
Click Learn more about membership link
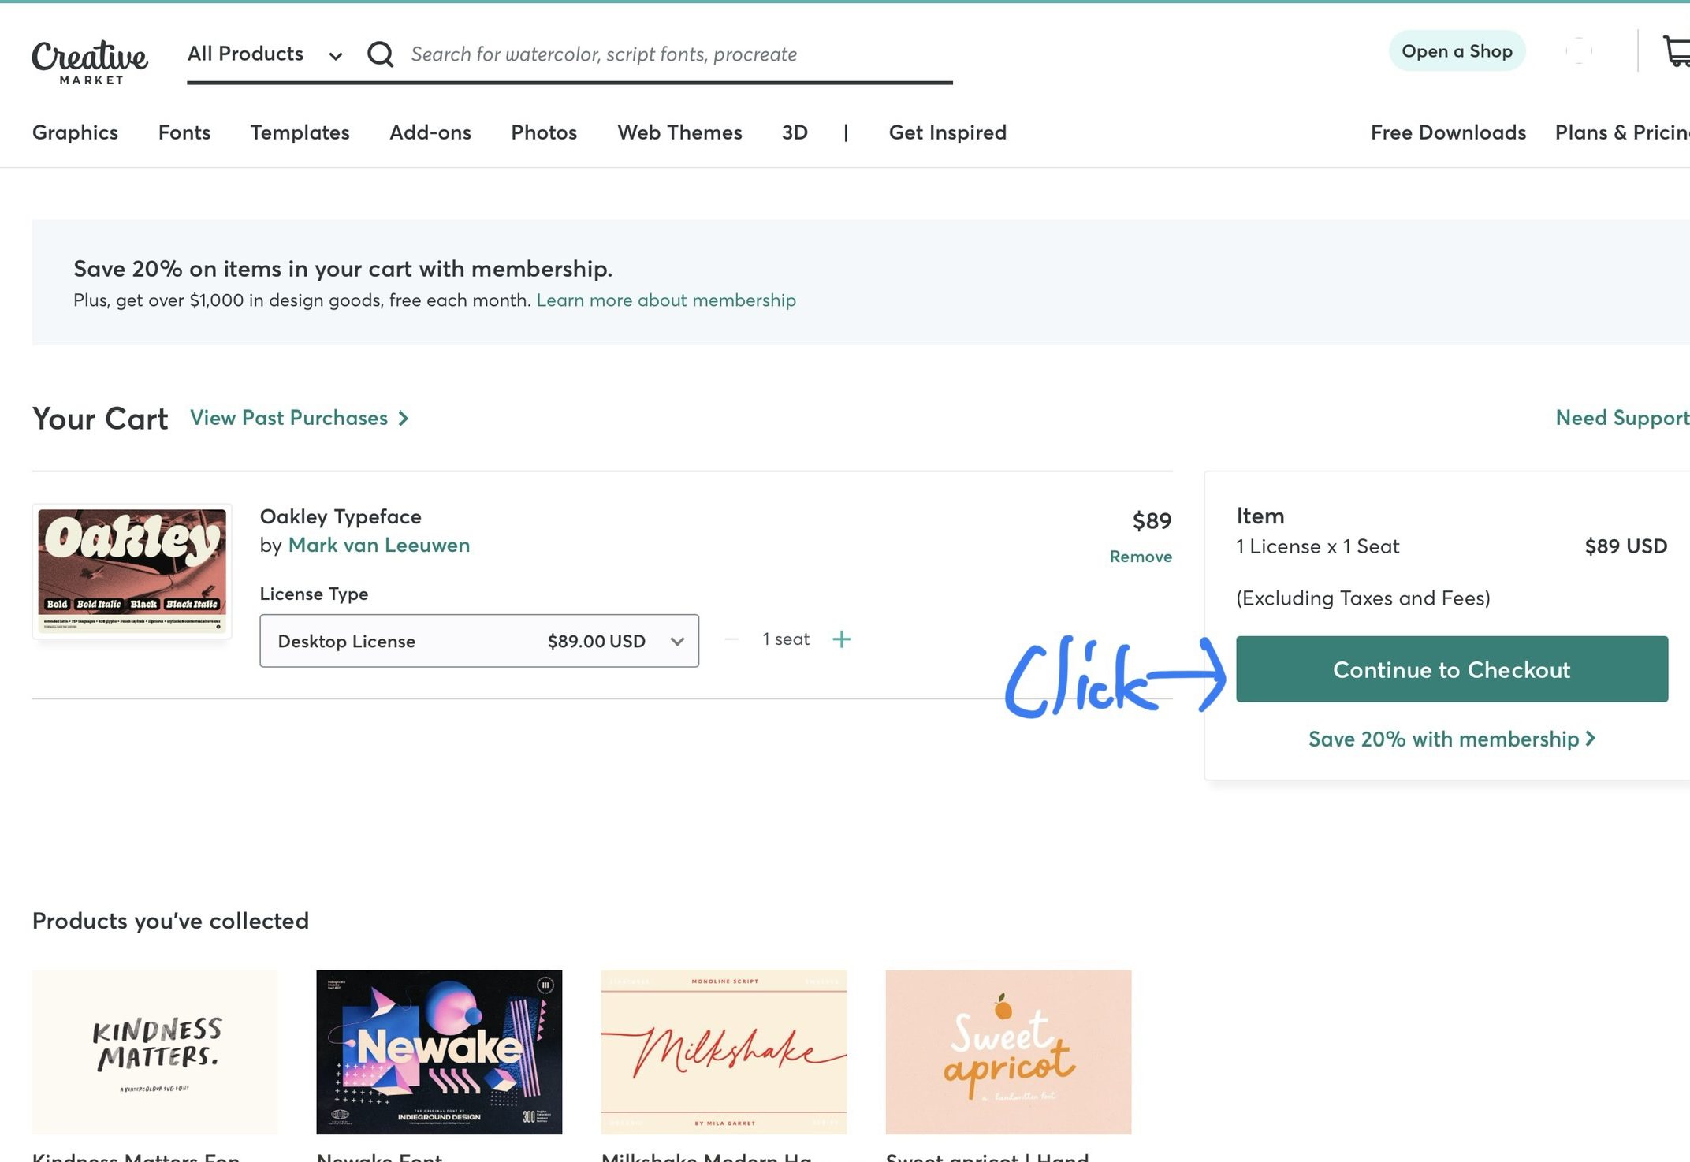pyautogui.click(x=667, y=299)
